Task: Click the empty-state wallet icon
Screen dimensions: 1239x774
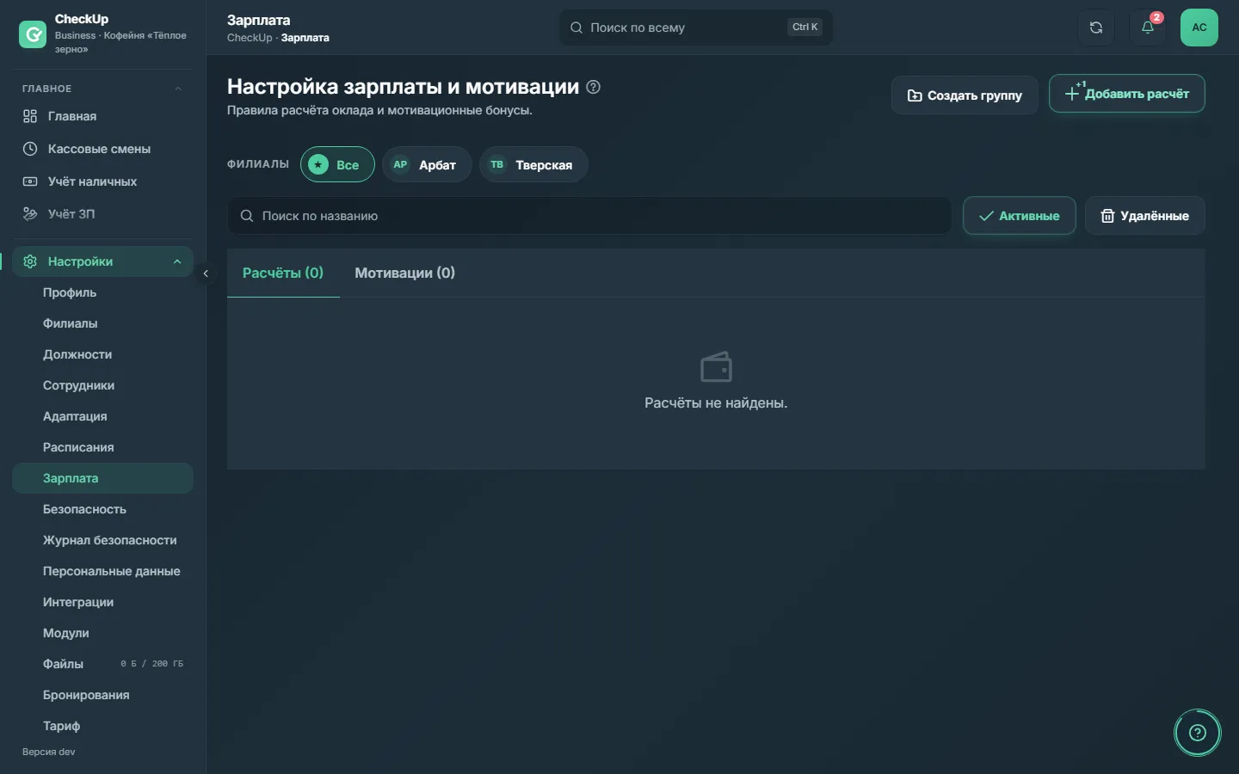Action: pos(716,367)
